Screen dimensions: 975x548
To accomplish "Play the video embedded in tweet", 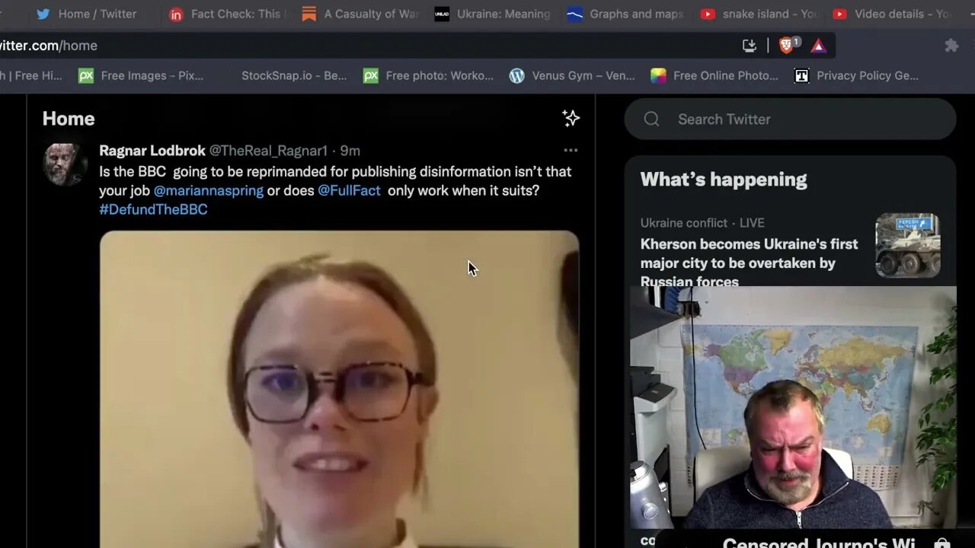I will click(339, 389).
